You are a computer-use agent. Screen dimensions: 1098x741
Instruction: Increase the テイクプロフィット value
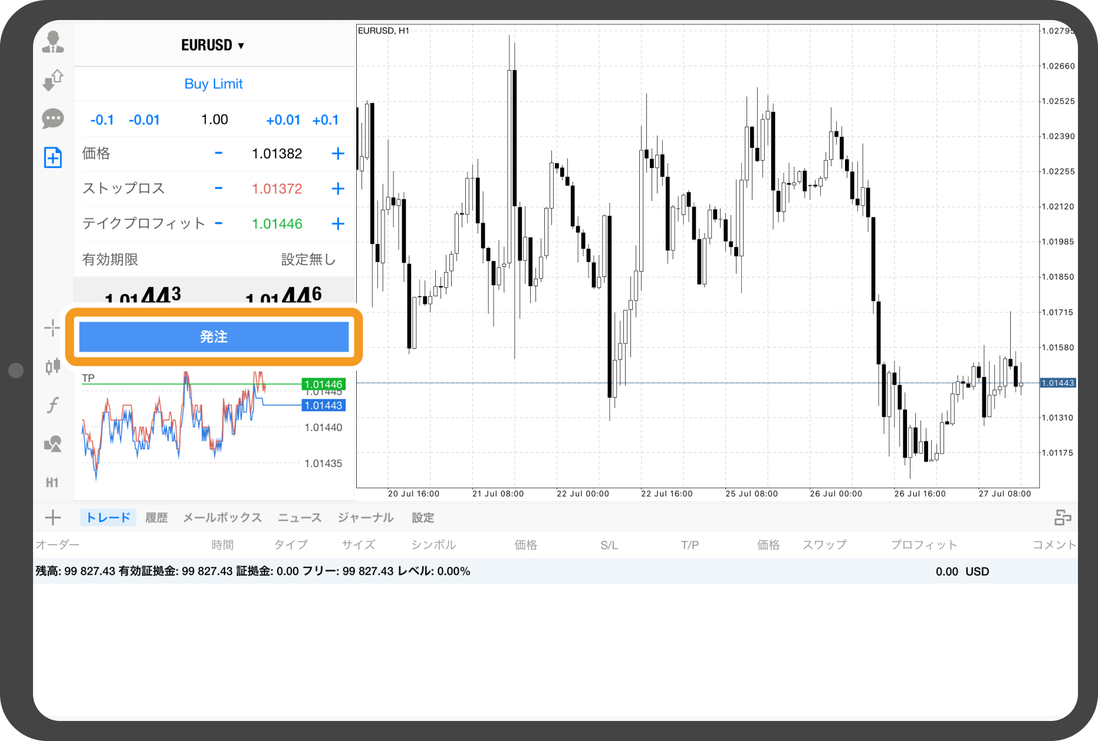point(338,224)
